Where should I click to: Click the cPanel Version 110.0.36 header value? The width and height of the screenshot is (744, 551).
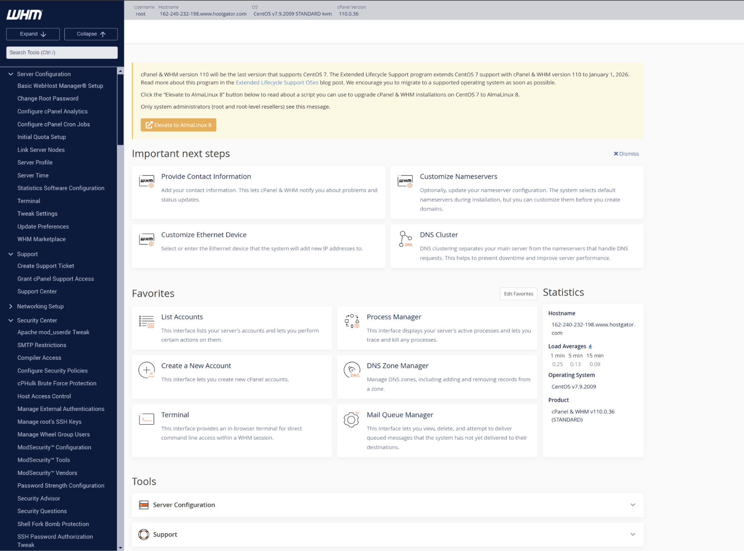point(349,14)
